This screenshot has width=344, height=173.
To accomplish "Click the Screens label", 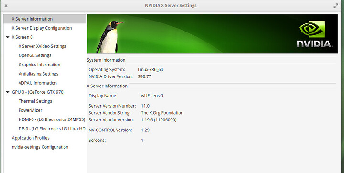I will 97,141.
